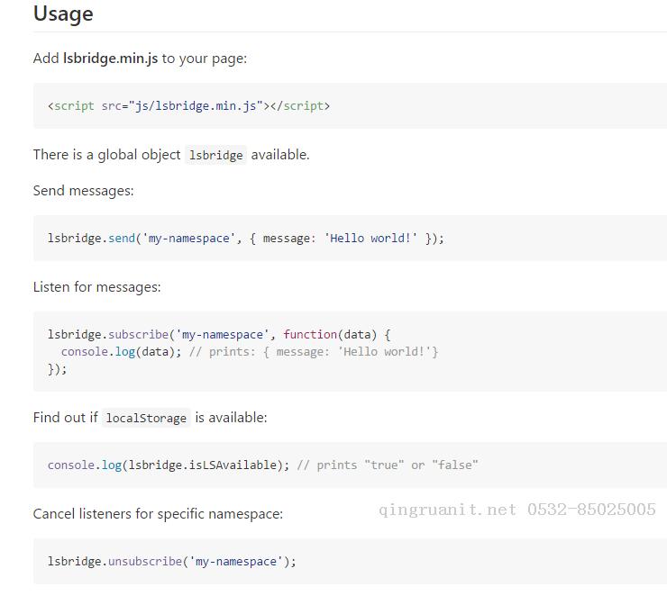Click 'Add lsbridge.min.js to your page' text
Viewport: 667px width, 596px height.
pos(140,59)
